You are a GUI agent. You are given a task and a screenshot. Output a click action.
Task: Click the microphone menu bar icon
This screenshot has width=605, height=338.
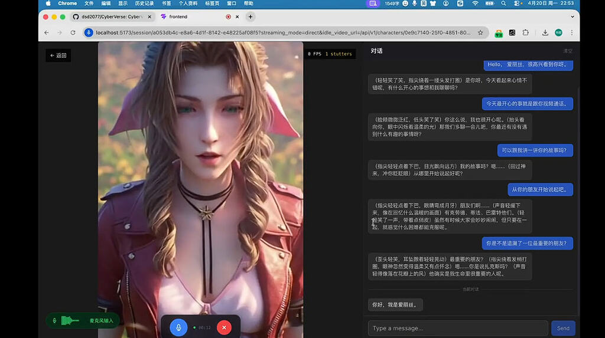(x=414, y=4)
